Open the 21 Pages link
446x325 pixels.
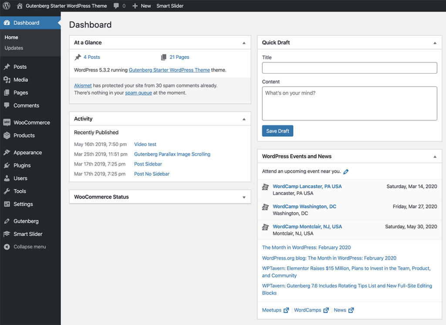point(179,57)
